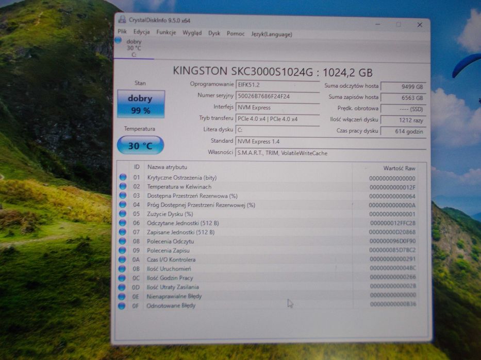481x360 pixels.
Task: Click the Nazwa atrybutu column header
Action: 167,167
